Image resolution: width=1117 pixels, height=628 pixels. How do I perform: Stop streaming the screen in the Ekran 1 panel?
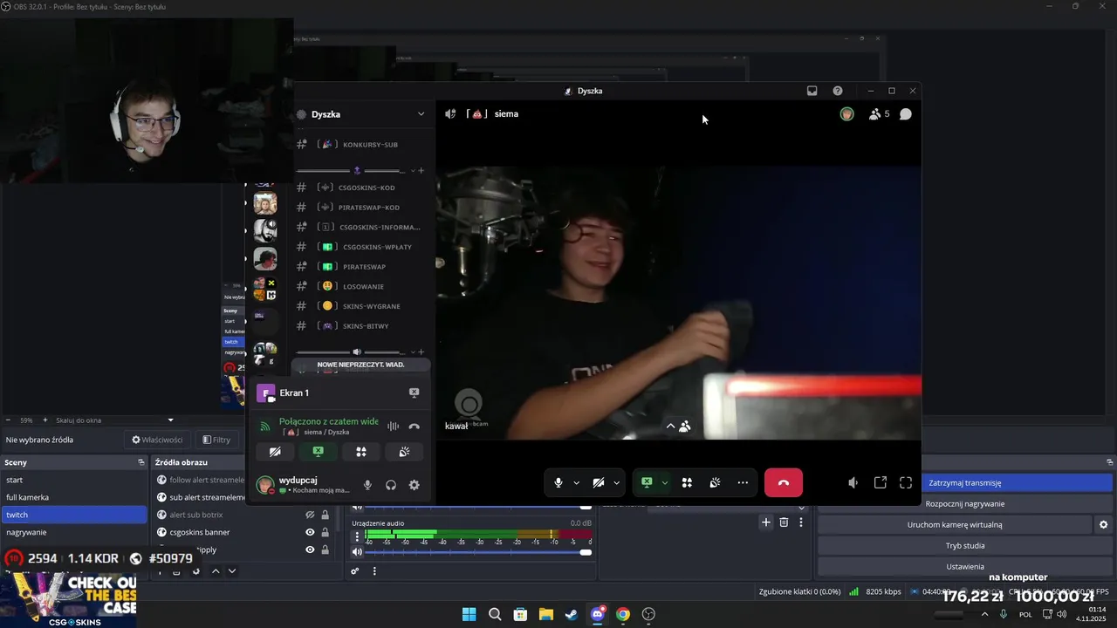415,392
